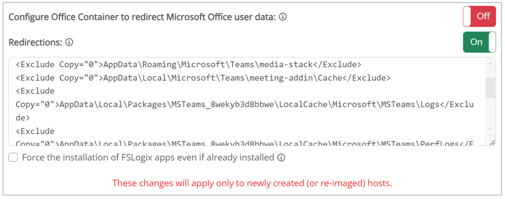Click the Teams media-stack exclude line
Screen dimensions: 505x199
tap(188, 64)
